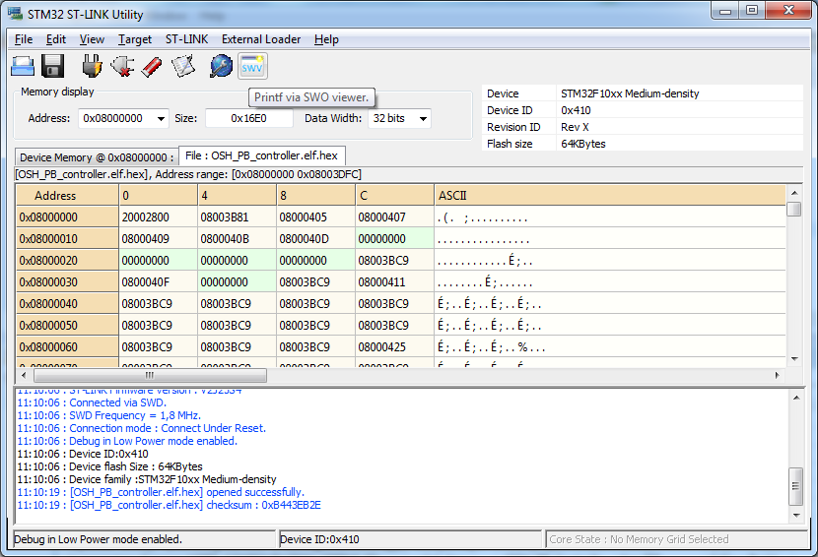Click the Size input field
Image resolution: width=818 pixels, height=557 pixels.
pos(248,118)
